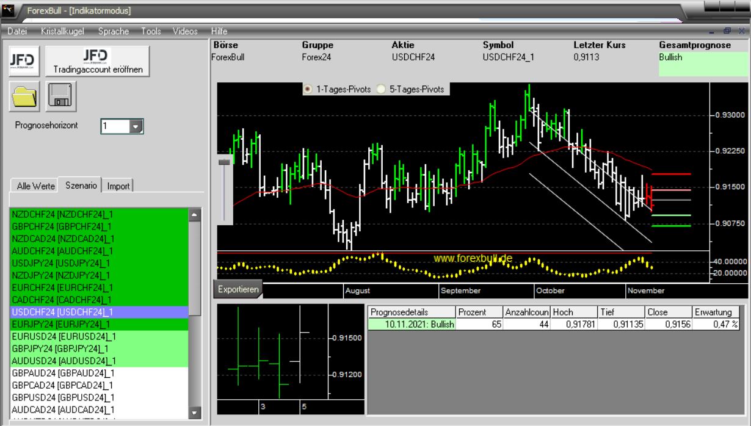Open the Sprache menu
This screenshot has width=751, height=426.
[114, 31]
